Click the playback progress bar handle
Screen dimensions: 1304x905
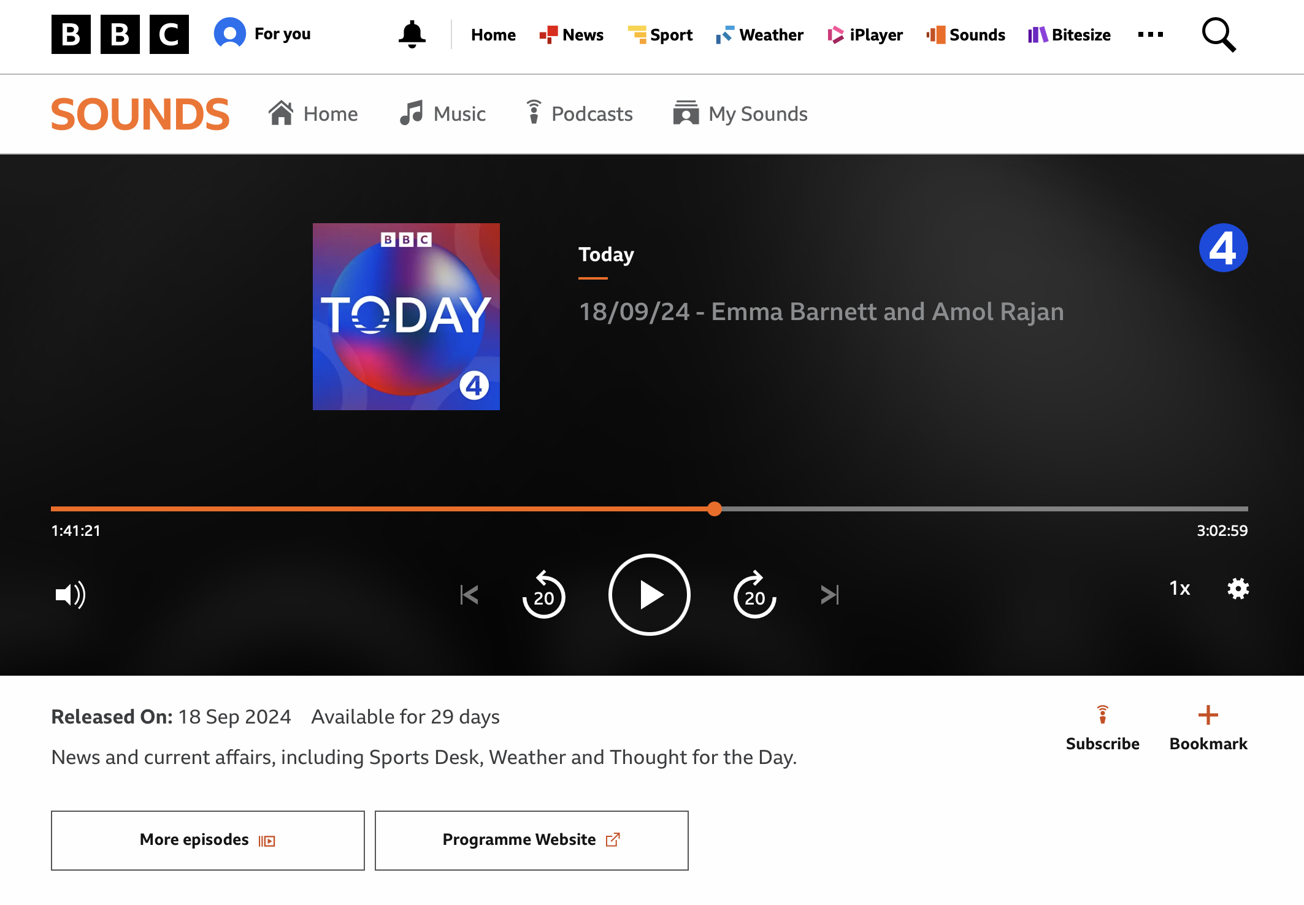click(714, 509)
